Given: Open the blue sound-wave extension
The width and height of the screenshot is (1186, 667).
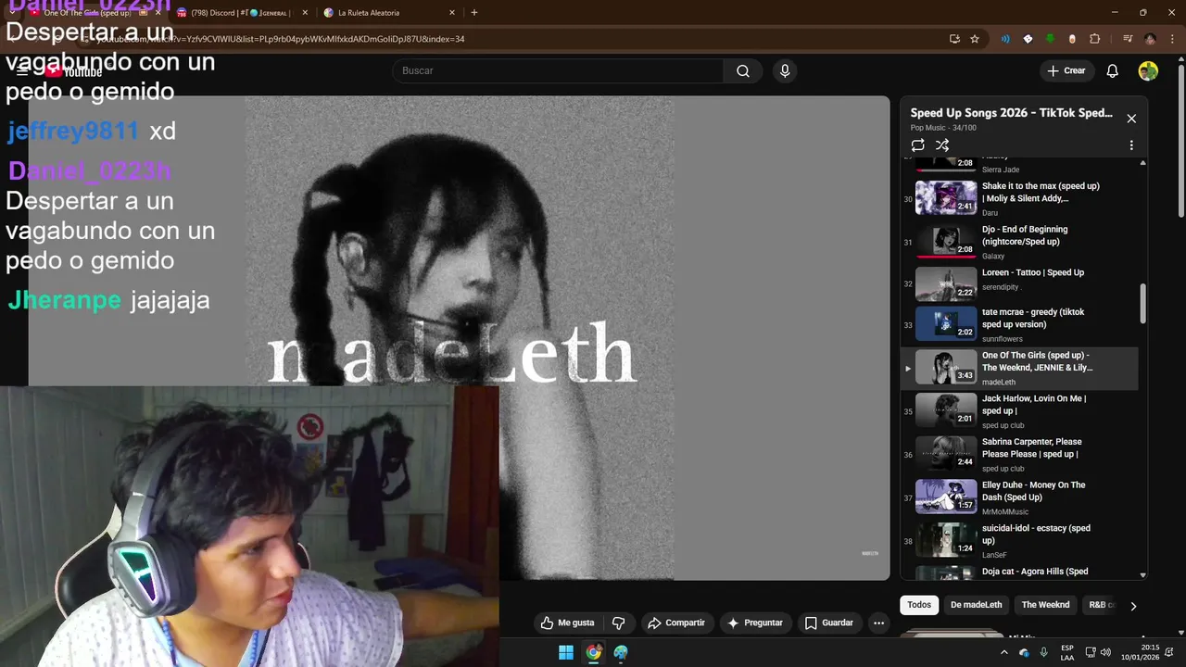Looking at the screenshot, I should tap(1005, 39).
